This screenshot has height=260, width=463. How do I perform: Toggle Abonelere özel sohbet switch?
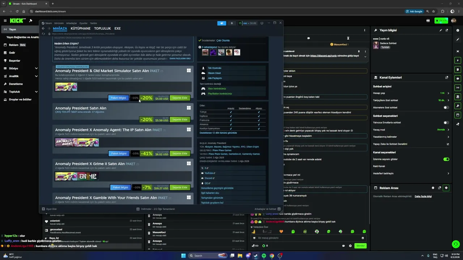(x=446, y=108)
